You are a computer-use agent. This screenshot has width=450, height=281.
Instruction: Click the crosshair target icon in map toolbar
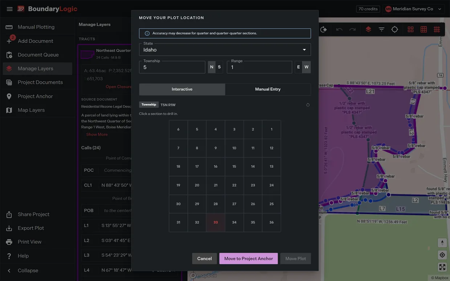point(395,29)
